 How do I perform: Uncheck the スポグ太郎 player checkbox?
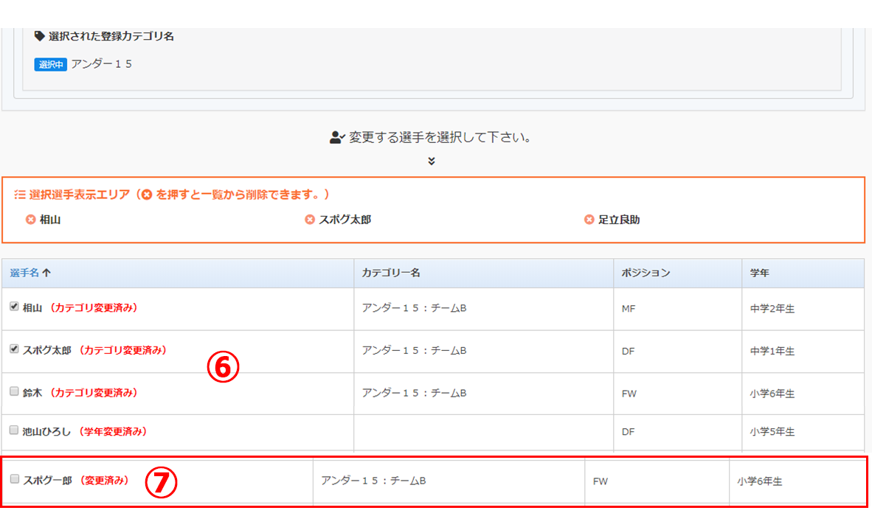(14, 350)
